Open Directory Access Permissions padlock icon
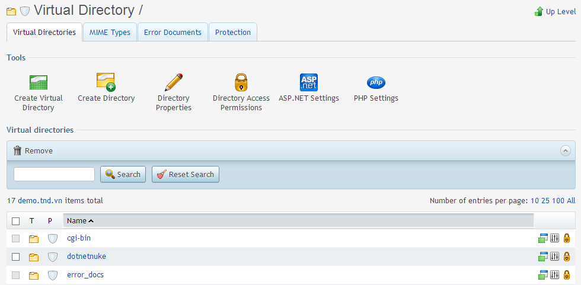The width and height of the screenshot is (581, 285). point(241,82)
